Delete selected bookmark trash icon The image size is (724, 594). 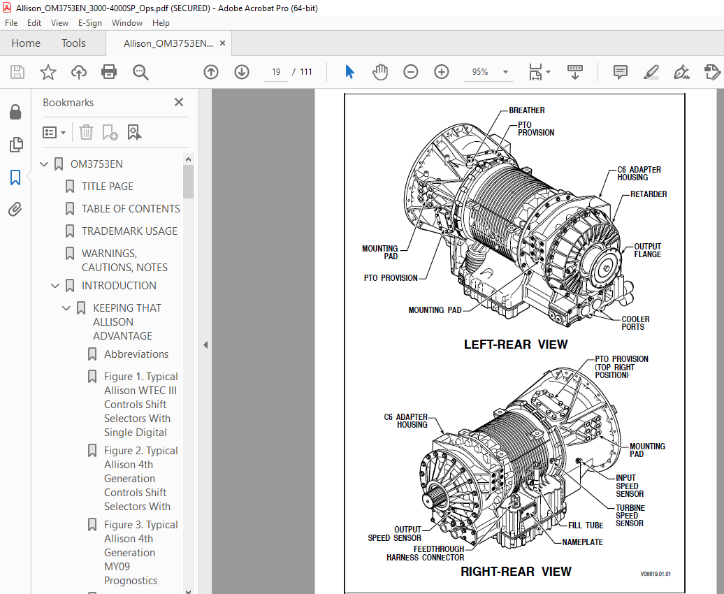click(86, 133)
